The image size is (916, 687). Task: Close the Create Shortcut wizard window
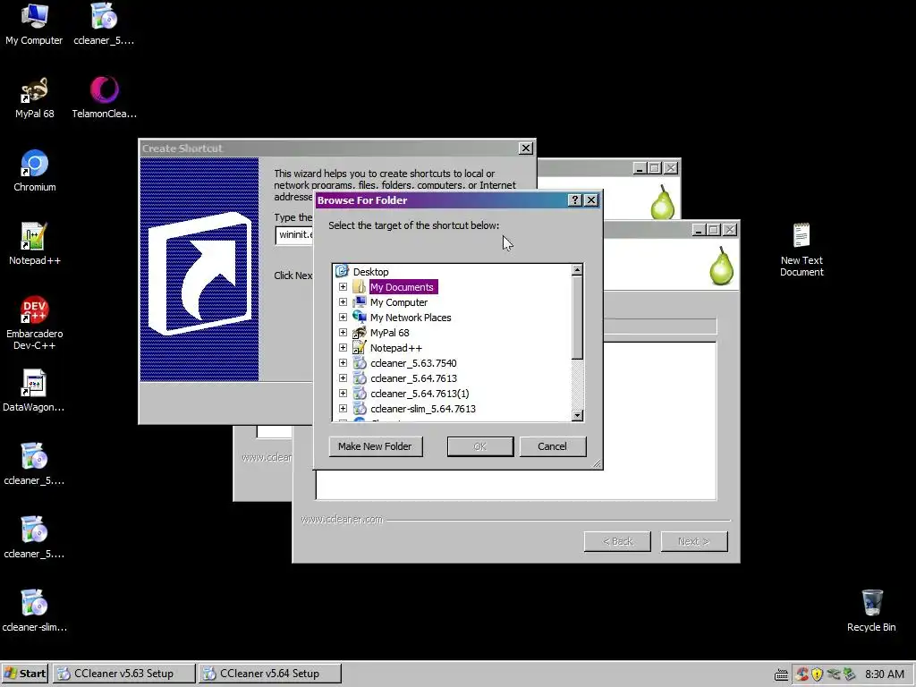(x=526, y=148)
